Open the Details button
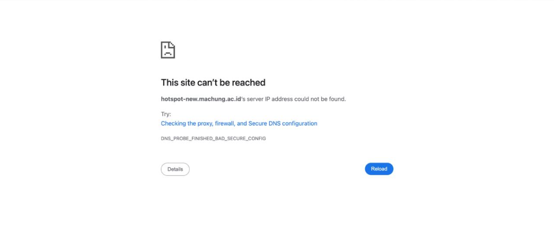The height and width of the screenshot is (226, 554). (175, 169)
